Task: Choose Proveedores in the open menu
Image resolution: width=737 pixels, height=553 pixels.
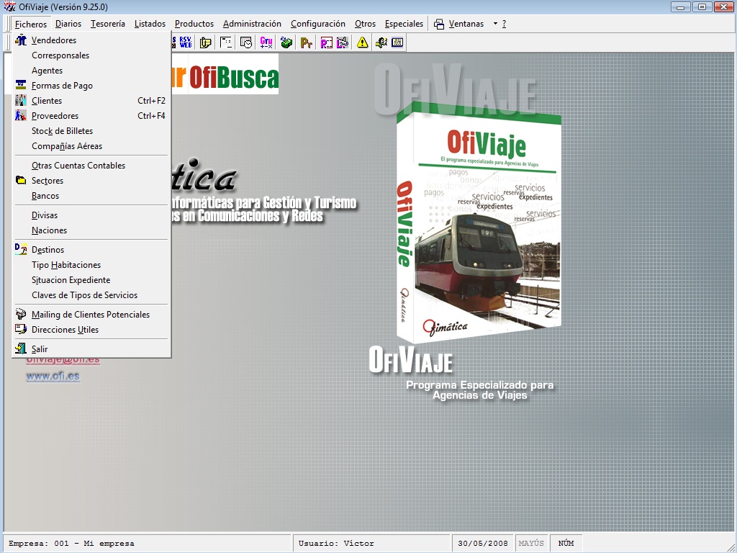Action: [x=55, y=116]
